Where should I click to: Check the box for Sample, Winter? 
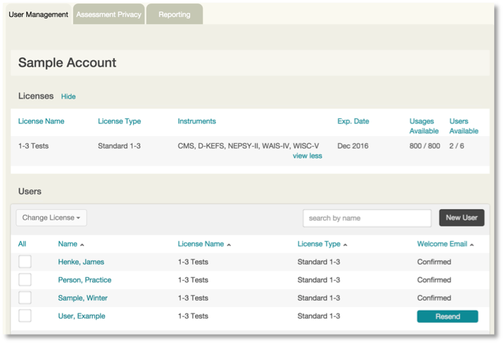pyautogui.click(x=25, y=298)
